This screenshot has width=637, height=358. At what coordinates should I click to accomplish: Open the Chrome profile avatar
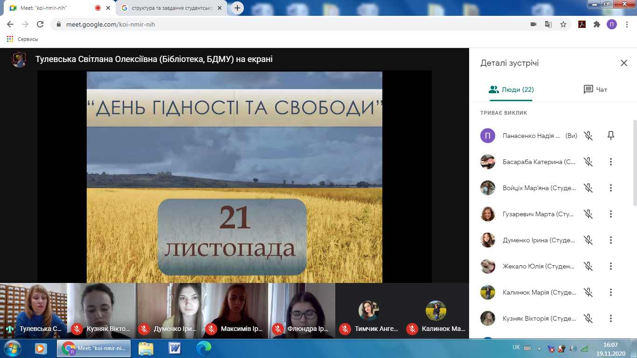coord(612,24)
